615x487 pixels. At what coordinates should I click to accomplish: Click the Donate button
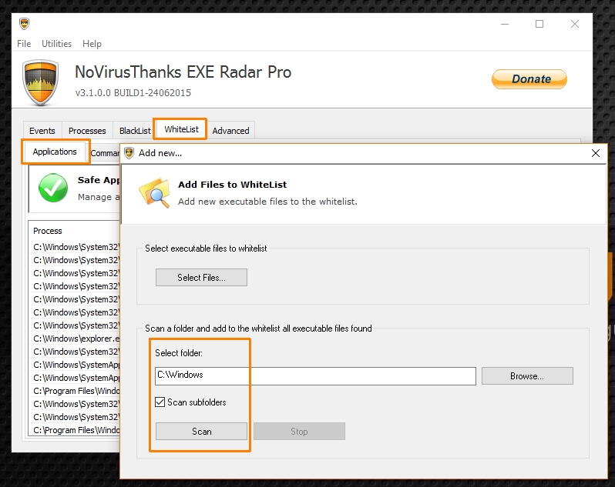tap(529, 79)
